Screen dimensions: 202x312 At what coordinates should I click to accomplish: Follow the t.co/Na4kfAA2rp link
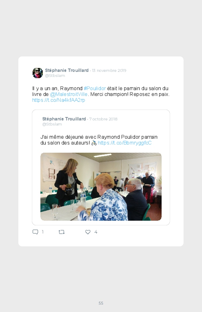click(59, 100)
